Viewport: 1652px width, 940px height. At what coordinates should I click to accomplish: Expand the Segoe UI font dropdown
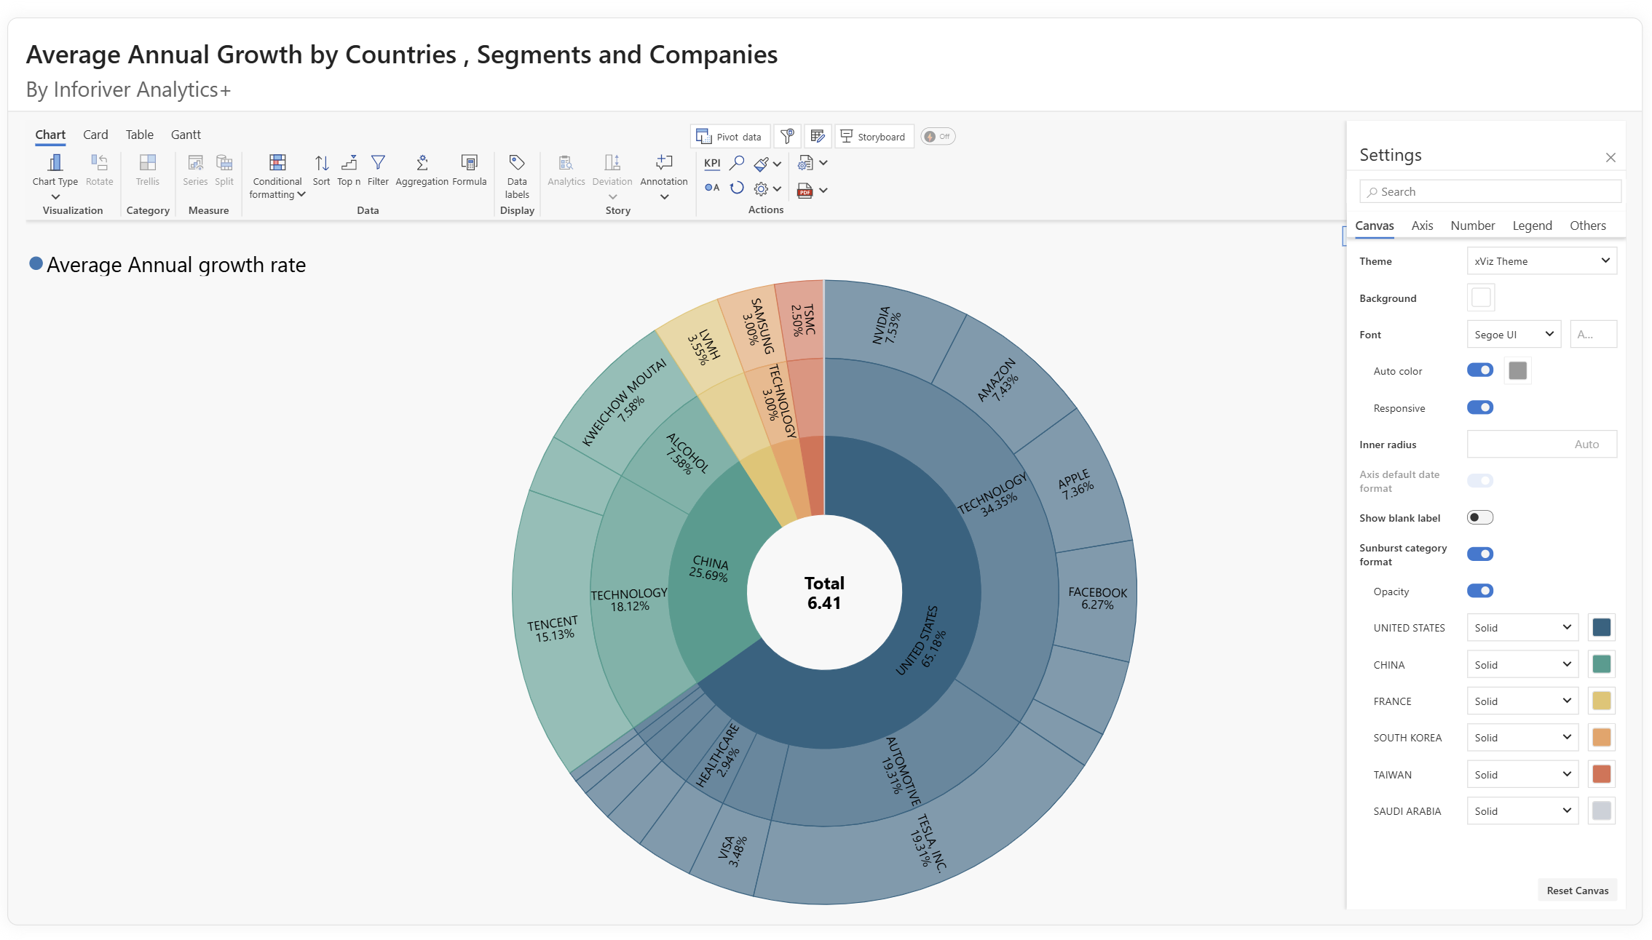tap(1513, 335)
